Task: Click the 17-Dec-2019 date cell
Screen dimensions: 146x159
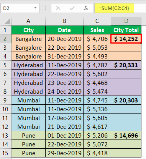Action: (64, 118)
